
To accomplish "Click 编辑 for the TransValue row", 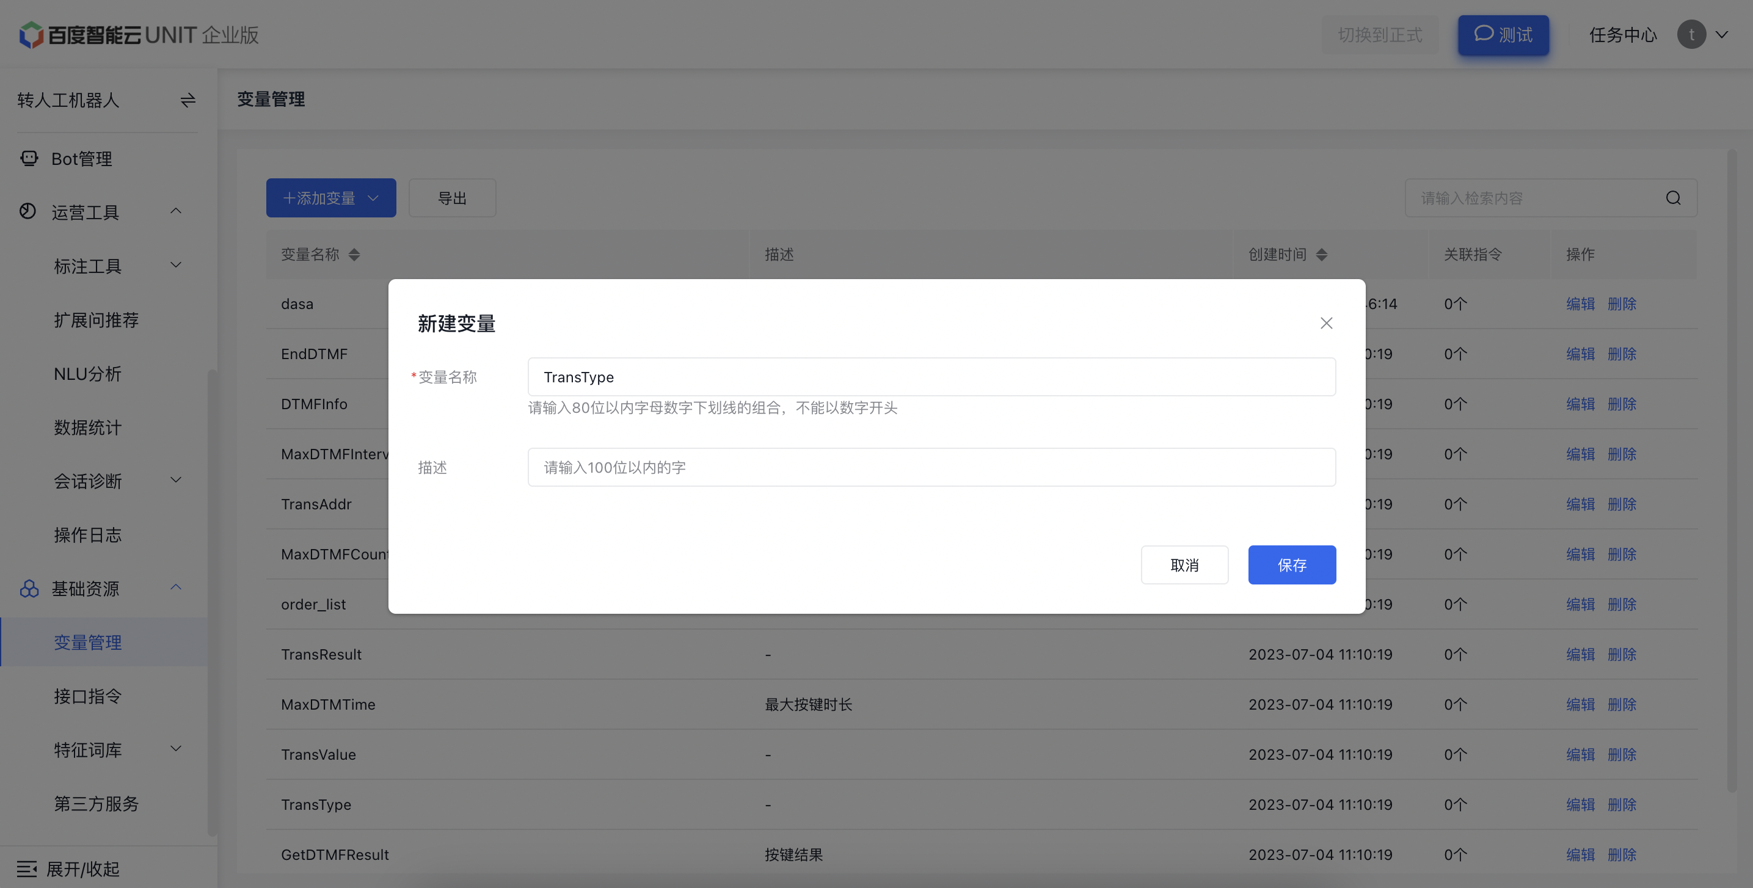I will pyautogui.click(x=1580, y=755).
